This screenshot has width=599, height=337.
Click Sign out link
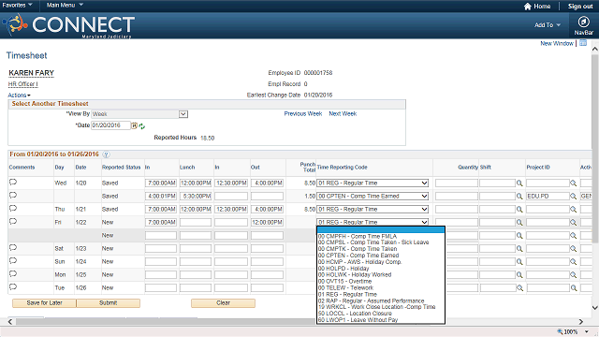click(x=580, y=7)
